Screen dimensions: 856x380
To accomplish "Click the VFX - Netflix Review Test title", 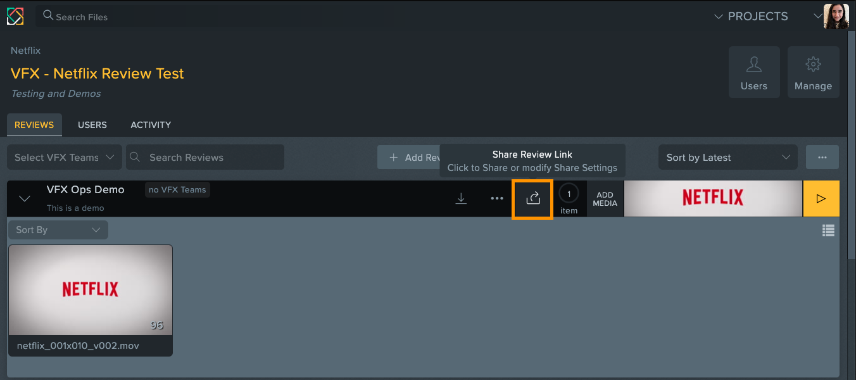I will [98, 73].
